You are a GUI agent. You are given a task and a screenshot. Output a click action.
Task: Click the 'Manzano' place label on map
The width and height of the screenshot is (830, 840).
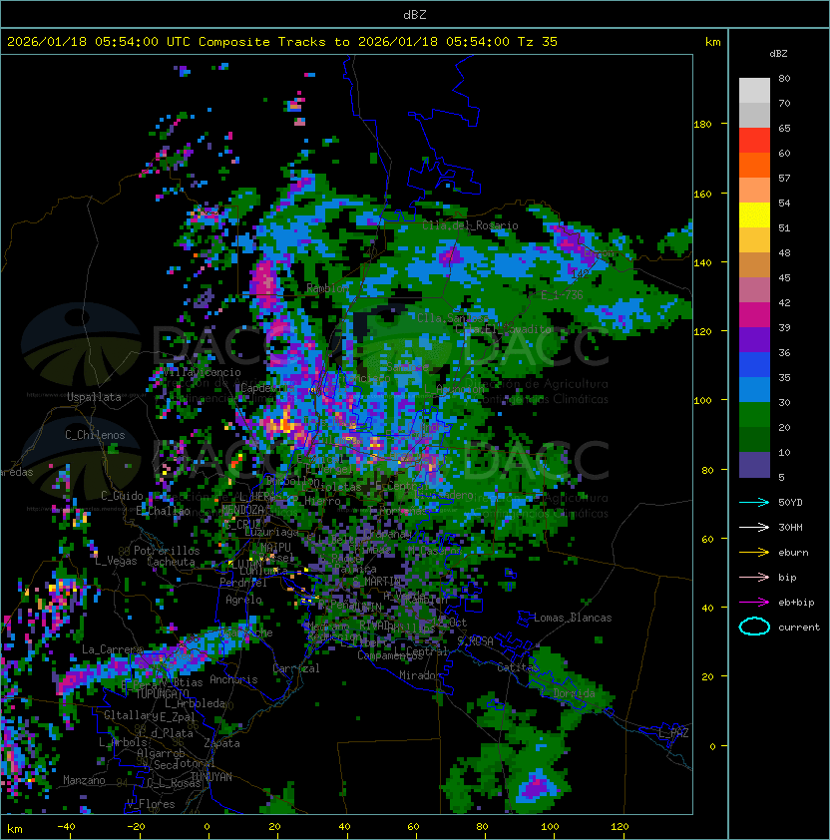84,780
